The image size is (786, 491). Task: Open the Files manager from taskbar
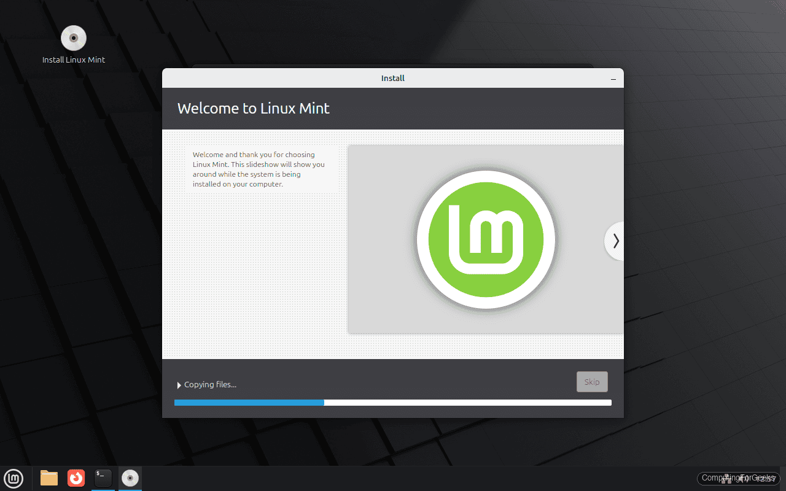click(x=49, y=478)
